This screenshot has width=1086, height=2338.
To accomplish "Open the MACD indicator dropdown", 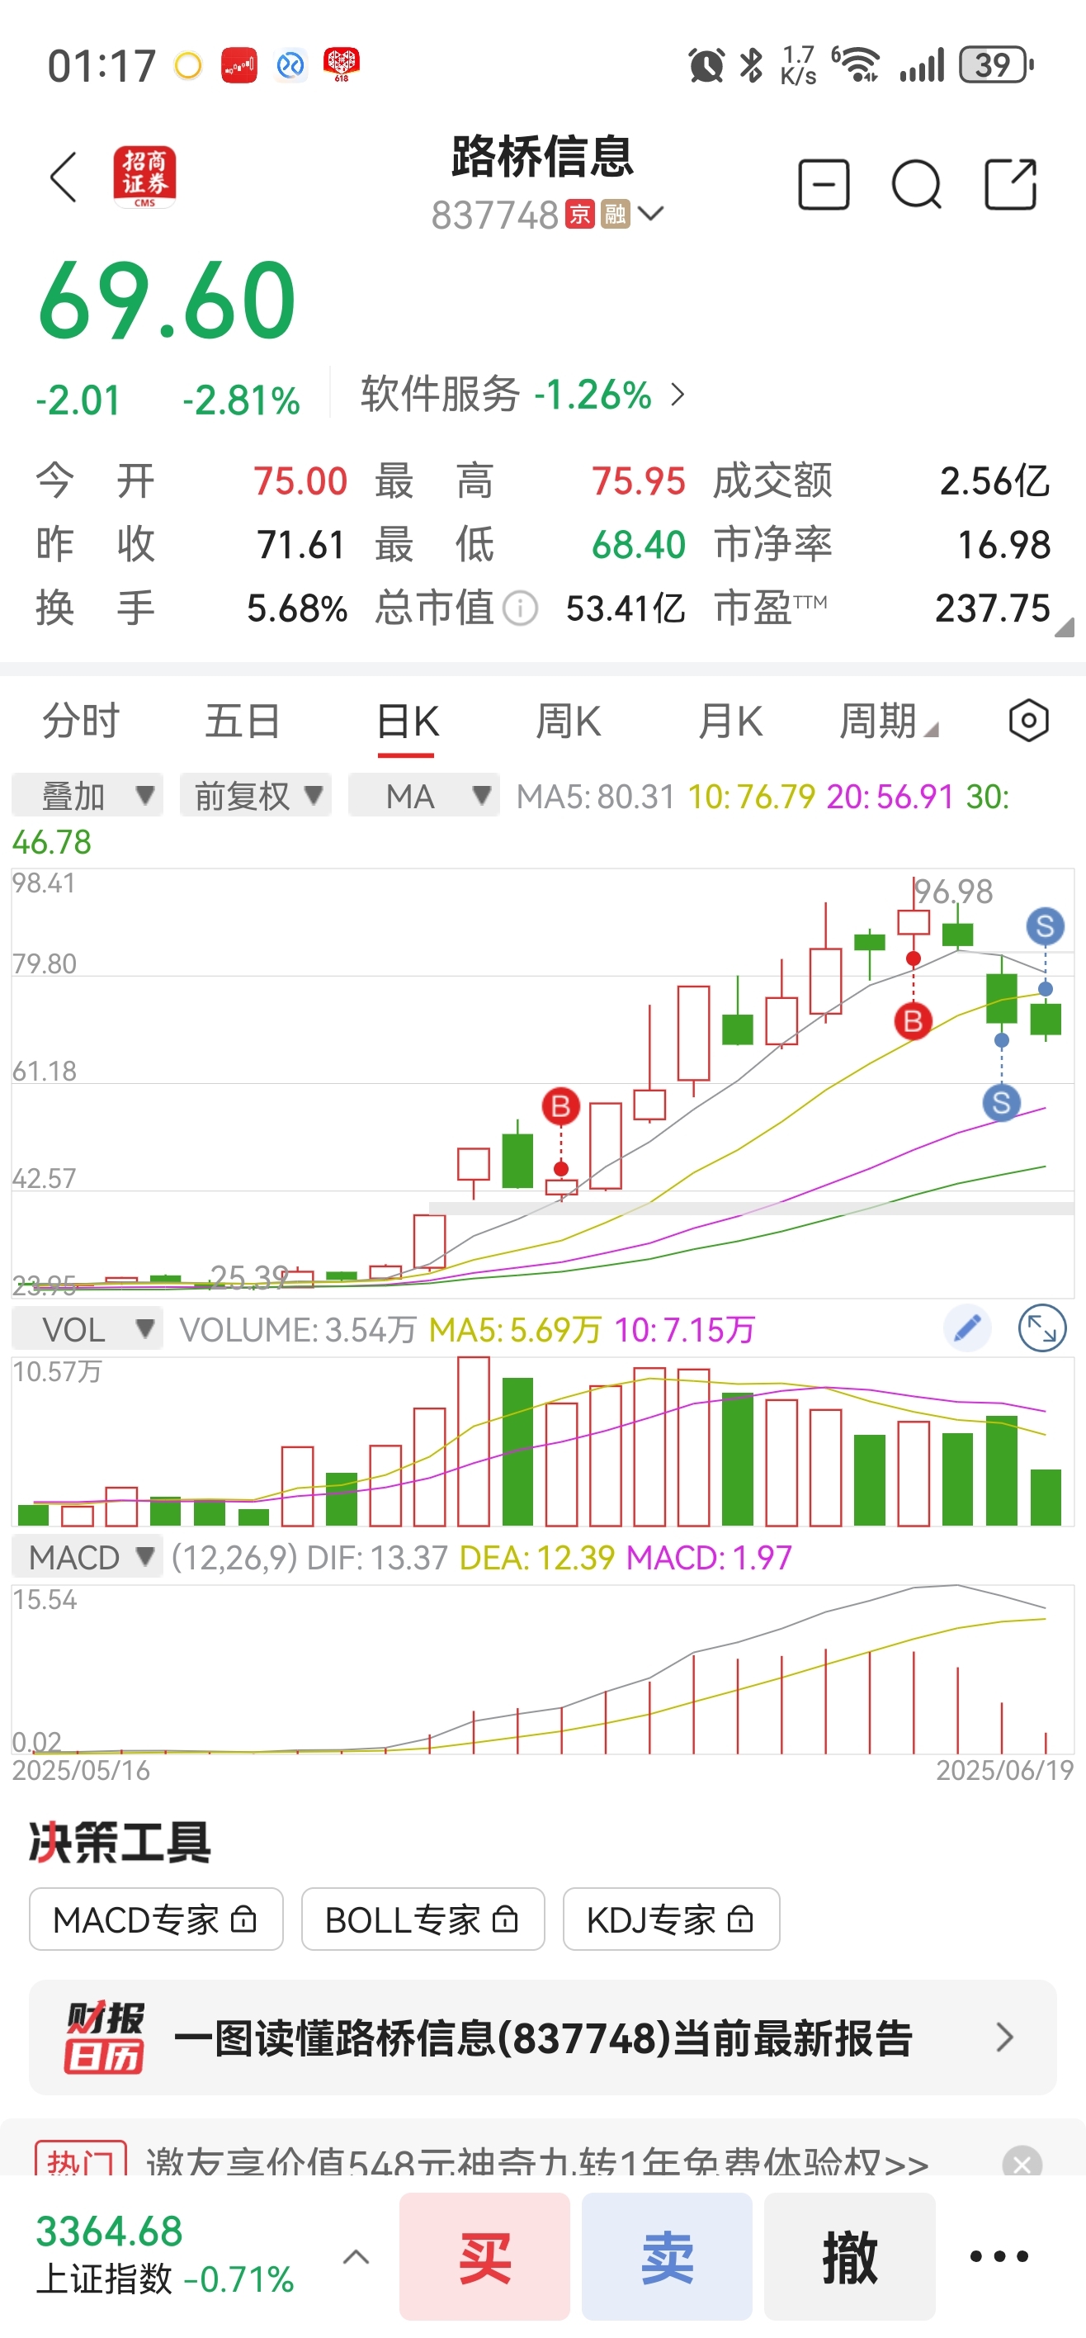I will pos(87,1556).
